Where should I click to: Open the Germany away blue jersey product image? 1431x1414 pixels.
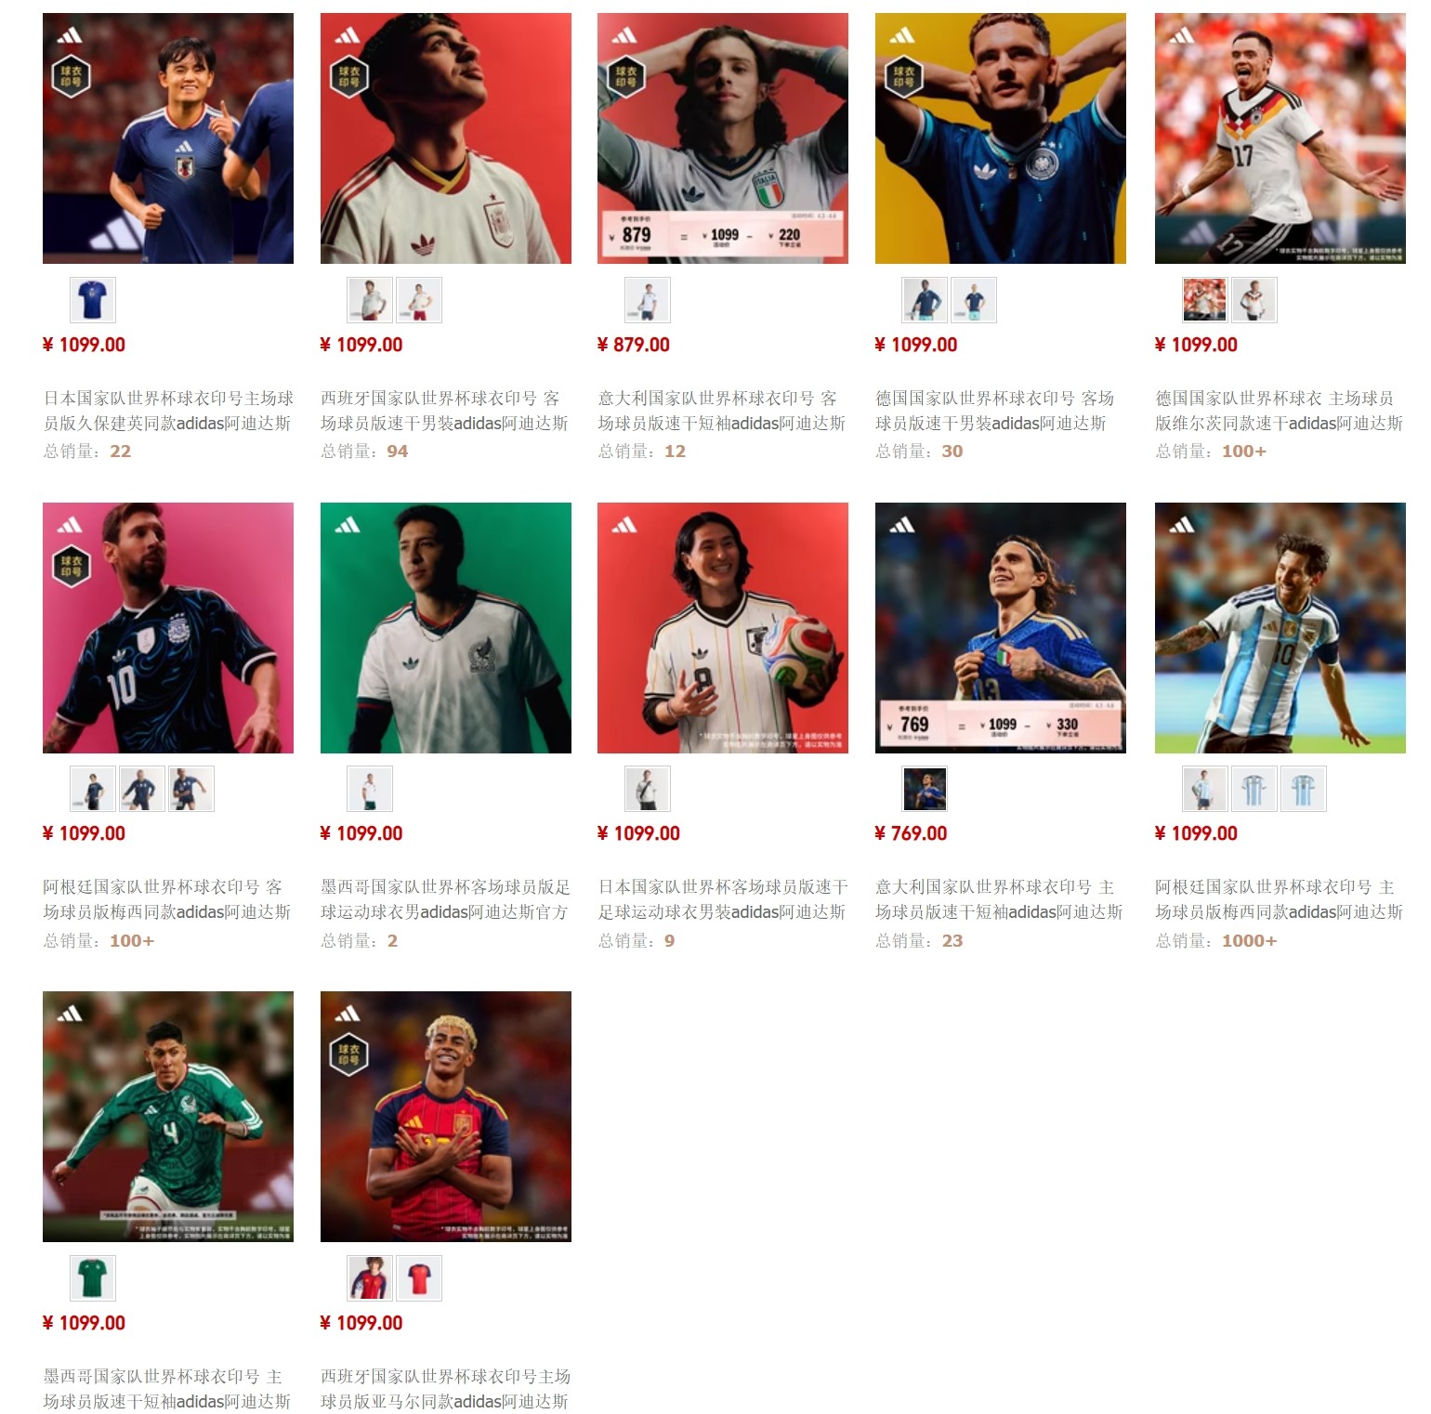tap(1001, 138)
